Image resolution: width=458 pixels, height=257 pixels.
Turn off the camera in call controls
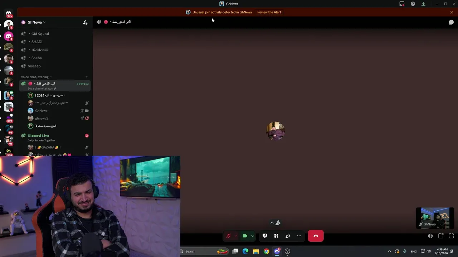click(x=245, y=236)
